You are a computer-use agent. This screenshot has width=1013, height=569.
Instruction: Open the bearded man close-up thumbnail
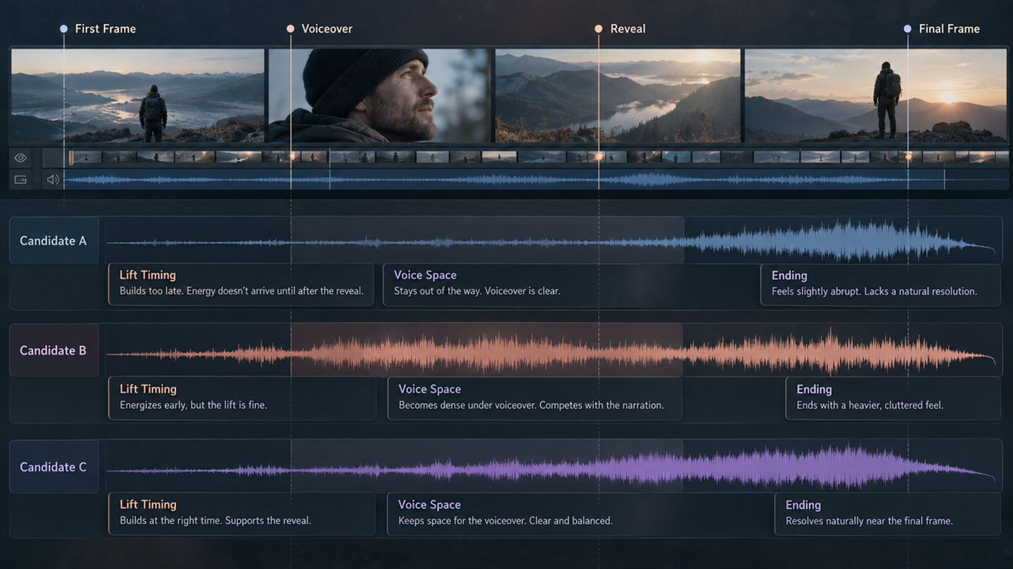click(x=379, y=95)
